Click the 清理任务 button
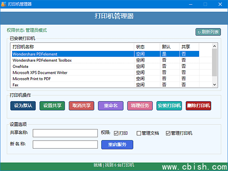The width and height of the screenshot is (228, 171). pyautogui.click(x=140, y=105)
